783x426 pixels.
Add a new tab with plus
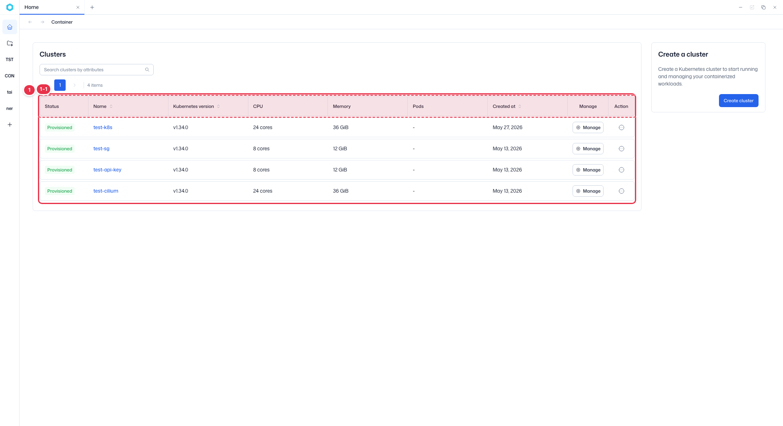[x=92, y=7]
